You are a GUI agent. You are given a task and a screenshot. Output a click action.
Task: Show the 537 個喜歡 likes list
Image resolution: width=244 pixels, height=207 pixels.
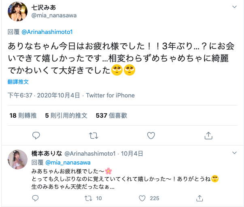coord(111,116)
